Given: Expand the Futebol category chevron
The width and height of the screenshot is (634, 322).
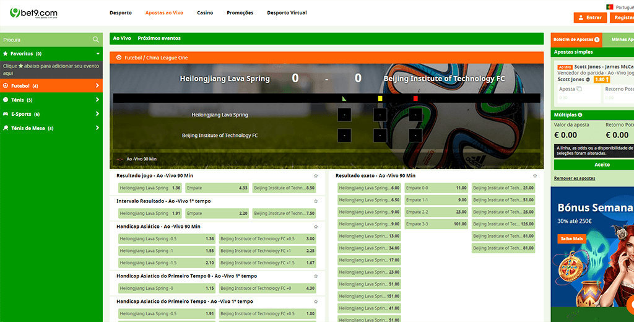Looking at the screenshot, I should pyautogui.click(x=97, y=85).
